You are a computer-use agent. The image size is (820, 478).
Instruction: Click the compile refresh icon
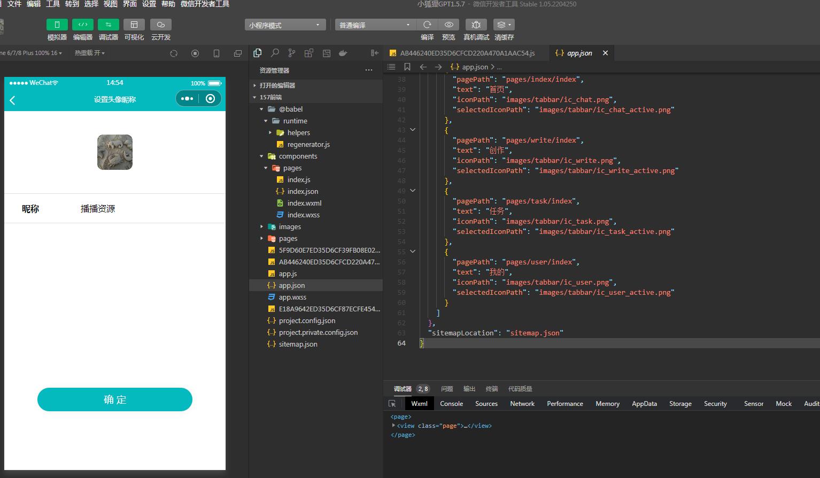427,25
